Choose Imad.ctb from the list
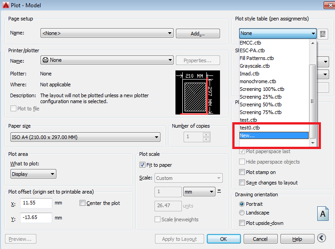Screen dimensions: 335x249 (x=275, y=74)
